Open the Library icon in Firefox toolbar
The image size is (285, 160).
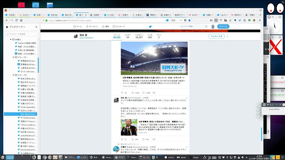point(211,20)
